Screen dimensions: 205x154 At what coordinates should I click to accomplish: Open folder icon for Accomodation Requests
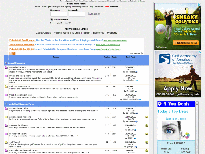[x=6, y=117]
